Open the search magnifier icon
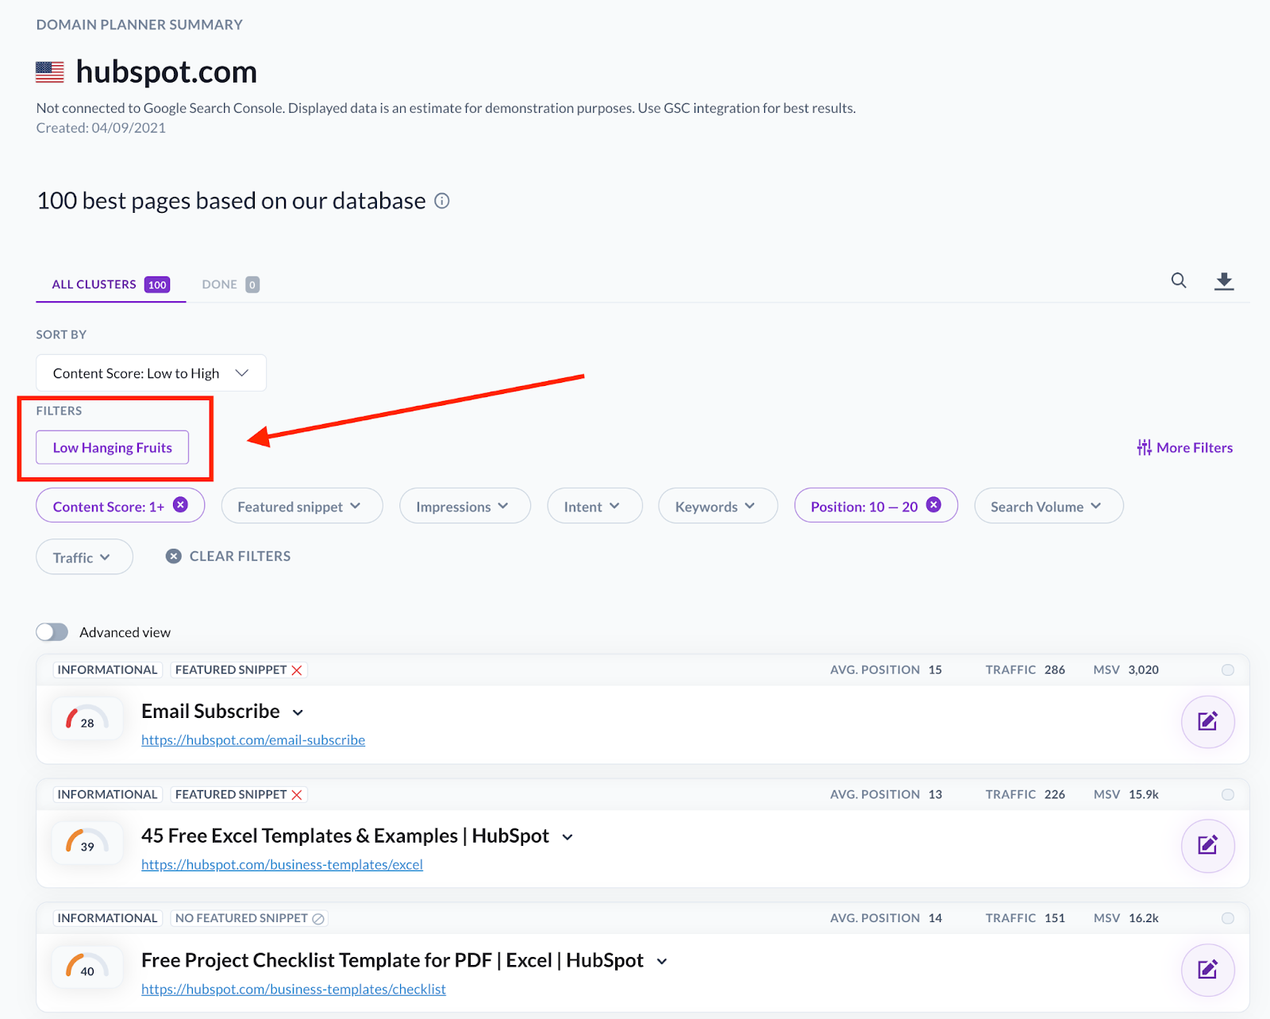Image resolution: width=1270 pixels, height=1019 pixels. tap(1179, 280)
